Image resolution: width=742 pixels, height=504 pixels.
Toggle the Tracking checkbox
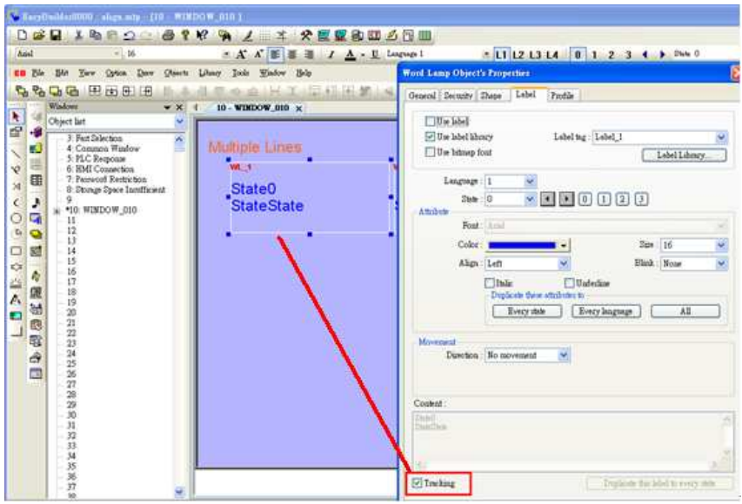click(x=417, y=483)
